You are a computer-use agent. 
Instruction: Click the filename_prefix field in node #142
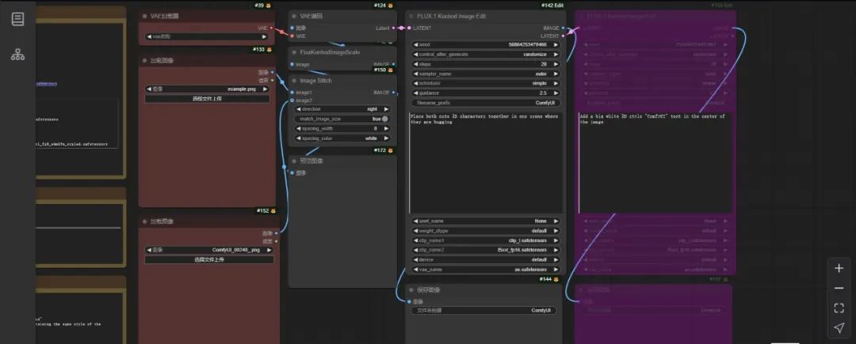[487, 103]
